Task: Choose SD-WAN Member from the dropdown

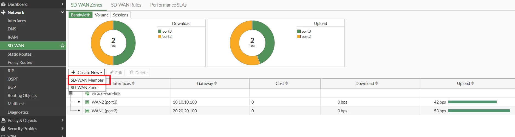Action: (87, 80)
